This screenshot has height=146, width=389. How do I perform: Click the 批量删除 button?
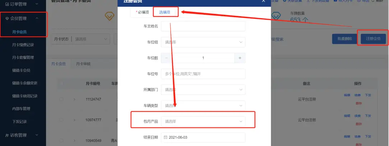click(x=344, y=39)
